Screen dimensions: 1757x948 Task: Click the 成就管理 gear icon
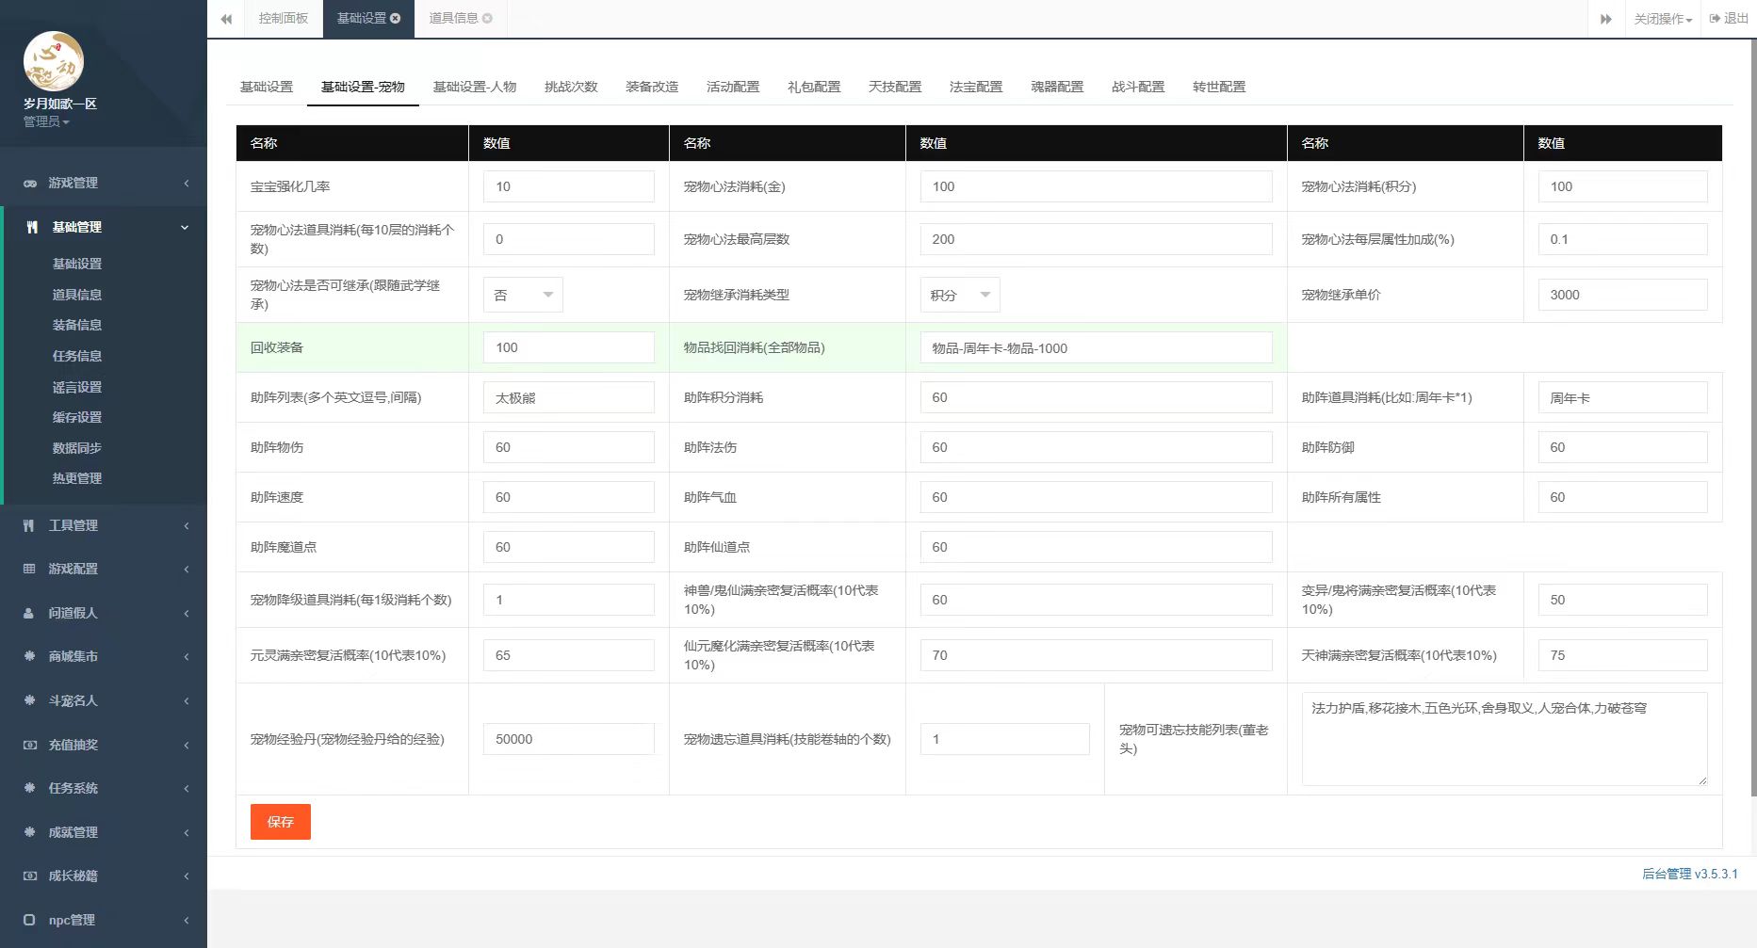click(x=29, y=832)
